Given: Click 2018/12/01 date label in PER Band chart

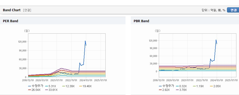Looking at the screenshot, I should [28, 80].
